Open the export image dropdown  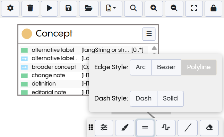tap(111, 9)
